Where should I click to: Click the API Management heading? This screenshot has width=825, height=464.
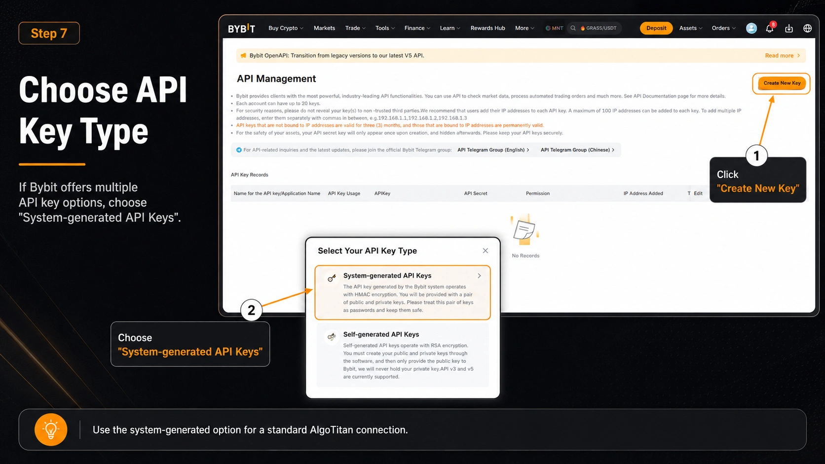click(276, 78)
